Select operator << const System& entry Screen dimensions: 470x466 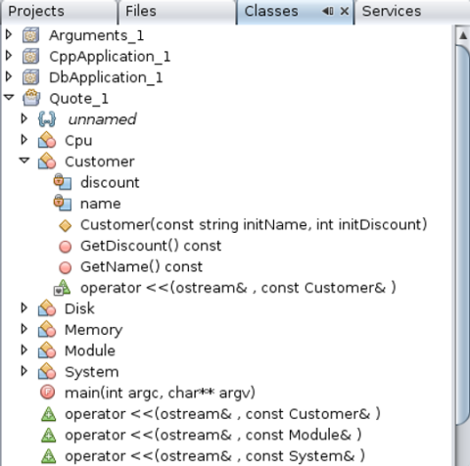[x=215, y=456]
